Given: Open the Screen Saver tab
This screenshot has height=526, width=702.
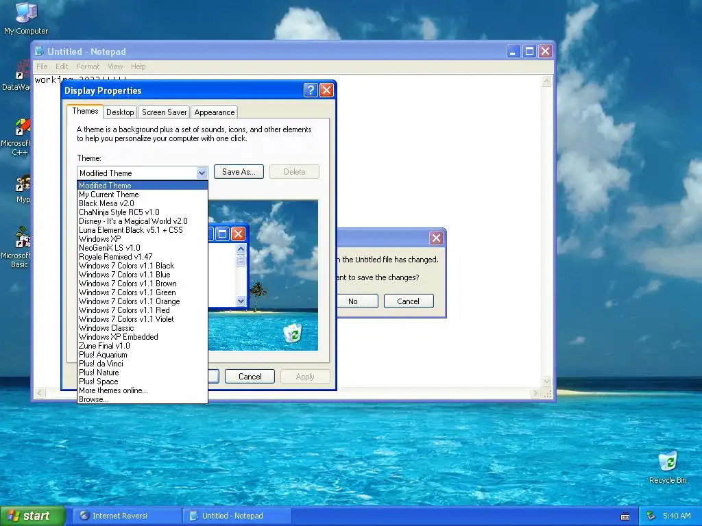Looking at the screenshot, I should 164,112.
